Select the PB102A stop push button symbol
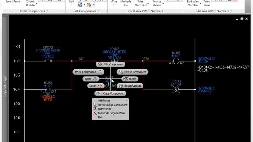The height and width of the screenshot is (142, 253). (114, 61)
